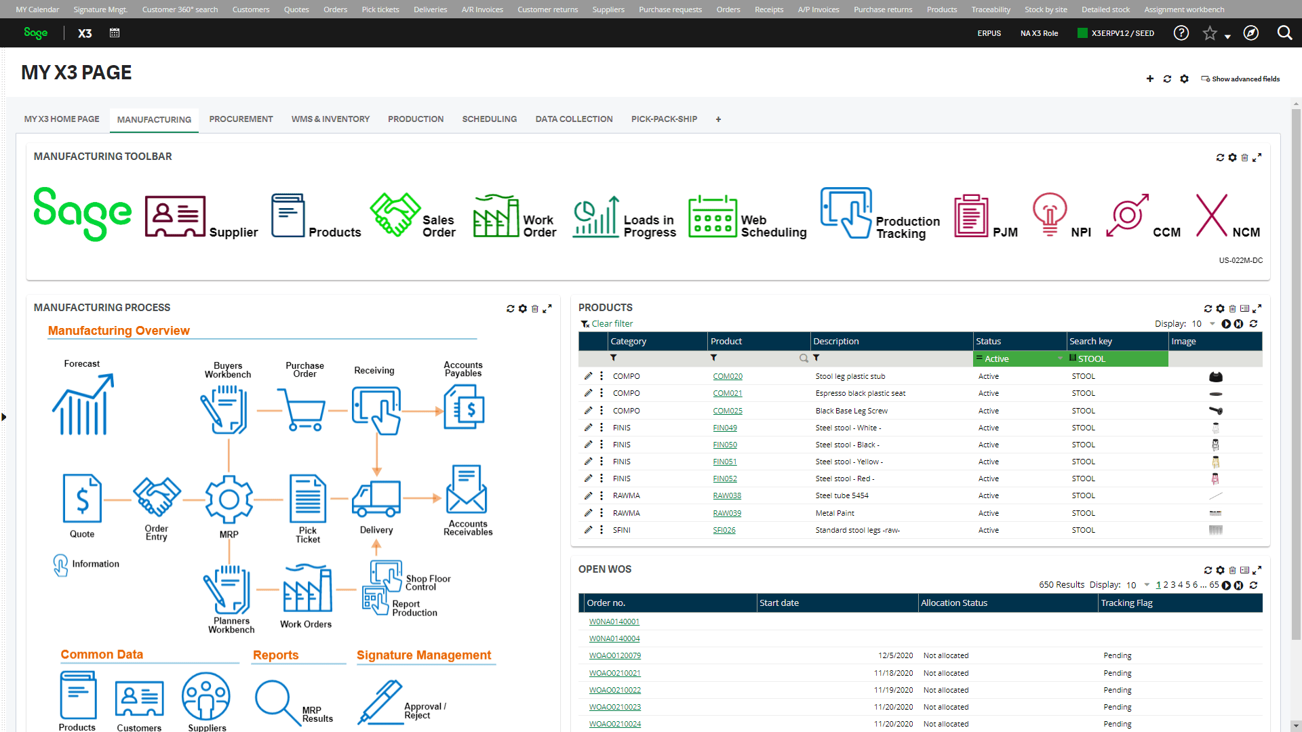Click the Supplier icon in the toolbar
The image size is (1302, 732).
point(174,215)
